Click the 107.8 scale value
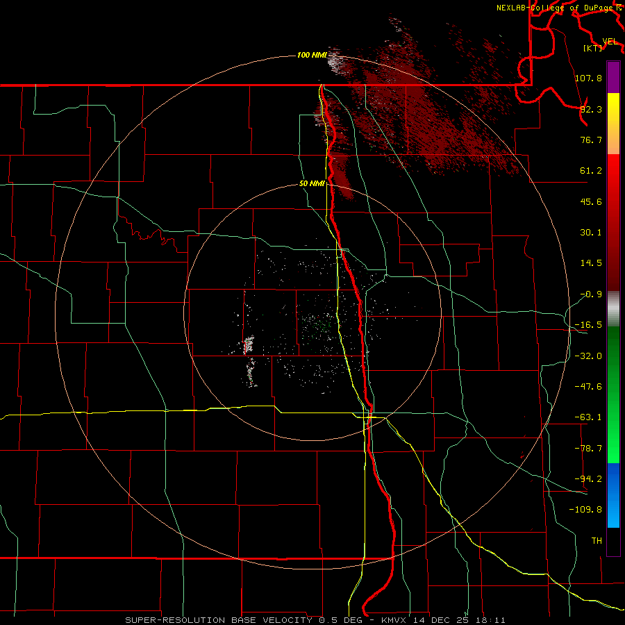Viewport: 625px width, 625px height. coord(588,78)
